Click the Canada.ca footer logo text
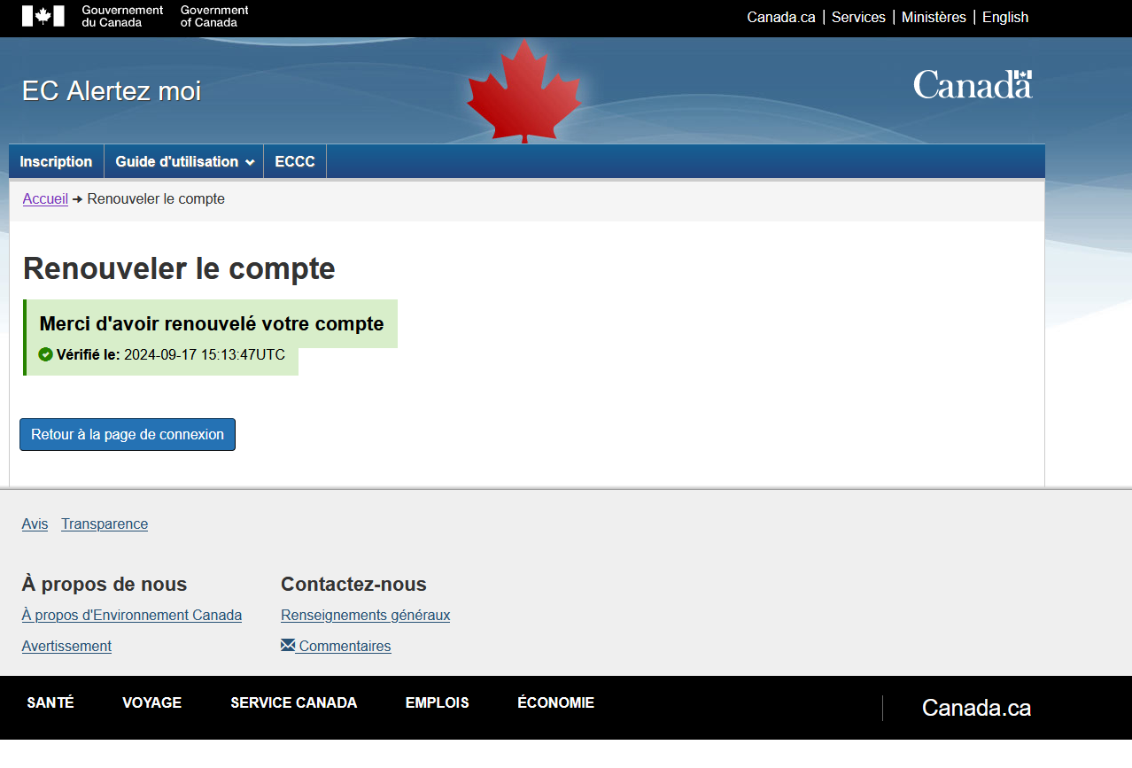This screenshot has height=768, width=1132. 976,708
